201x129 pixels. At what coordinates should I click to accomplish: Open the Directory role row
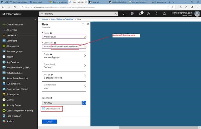click(64, 86)
